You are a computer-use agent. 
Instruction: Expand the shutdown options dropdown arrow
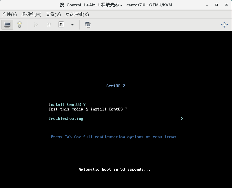[72, 25]
